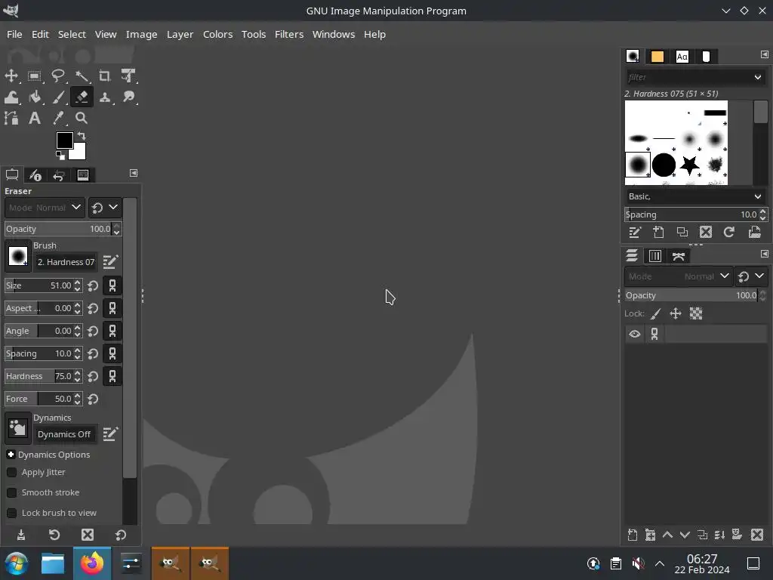Open the Colors menu
Screen dimensions: 773x580
pyautogui.click(x=217, y=34)
